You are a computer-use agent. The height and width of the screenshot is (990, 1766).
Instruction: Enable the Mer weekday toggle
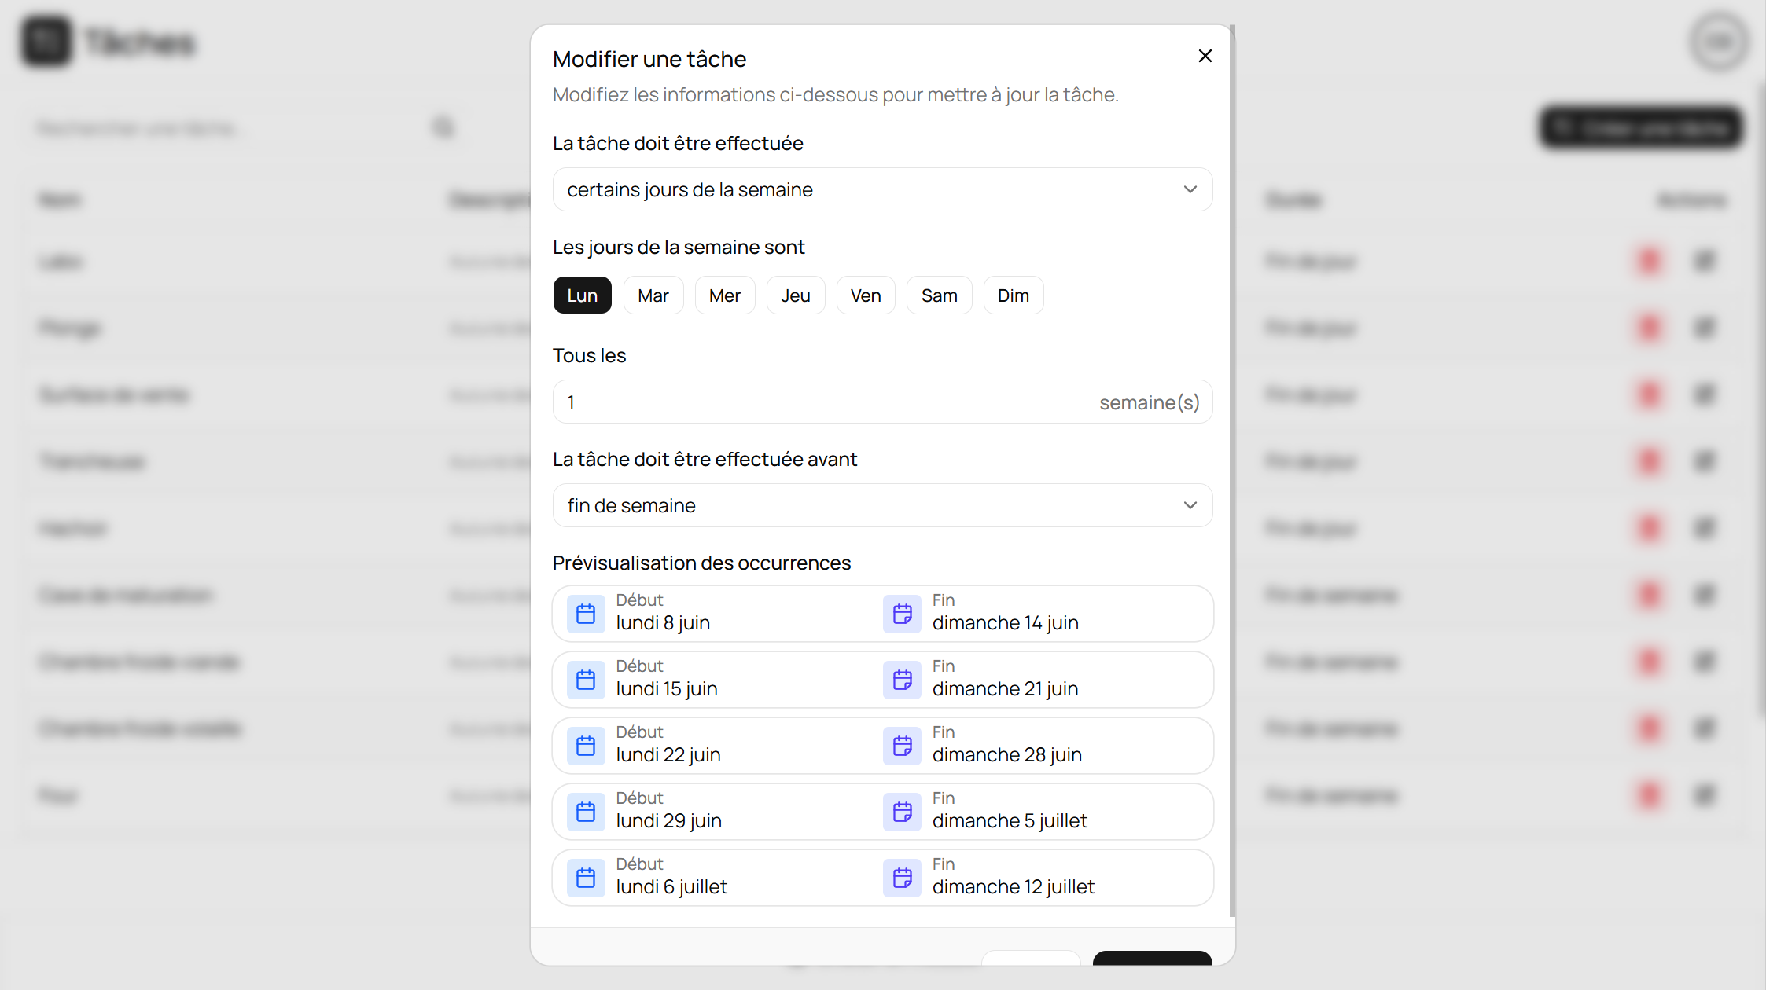[x=724, y=295]
